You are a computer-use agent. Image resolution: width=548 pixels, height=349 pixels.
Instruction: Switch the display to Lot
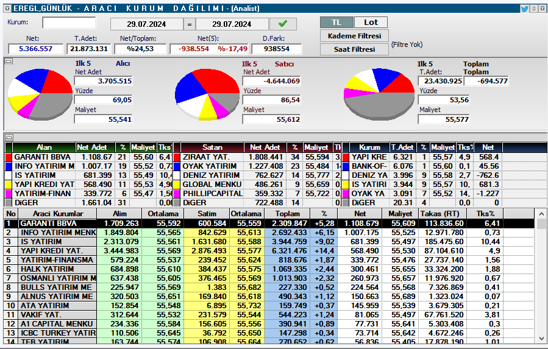(371, 23)
